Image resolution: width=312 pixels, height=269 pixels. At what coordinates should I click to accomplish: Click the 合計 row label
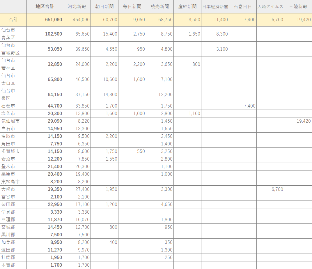click(13, 20)
